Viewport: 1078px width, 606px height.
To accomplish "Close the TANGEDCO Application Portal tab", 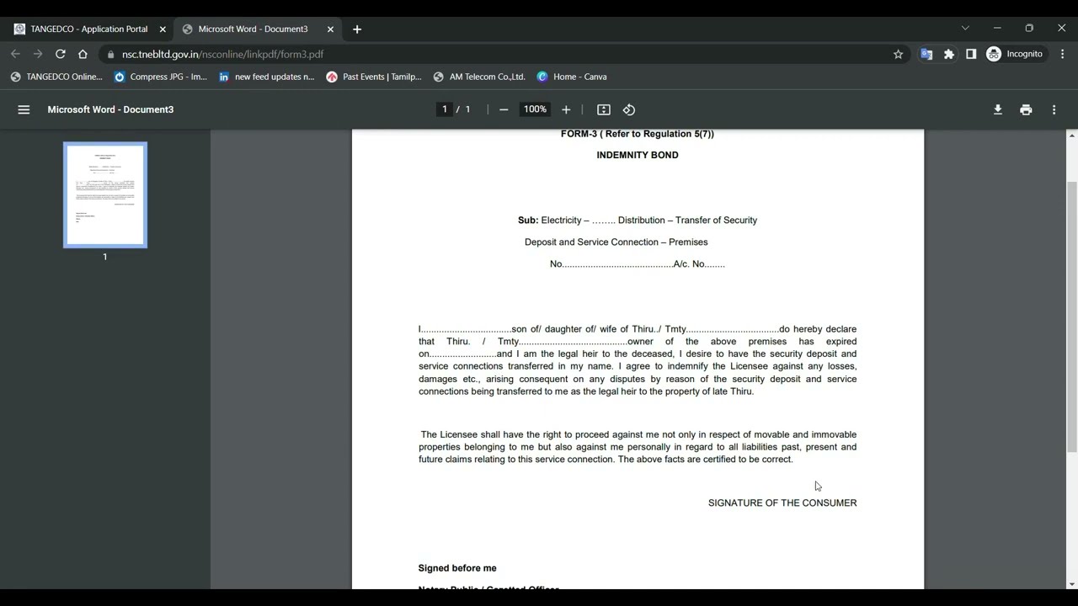I will (163, 29).
